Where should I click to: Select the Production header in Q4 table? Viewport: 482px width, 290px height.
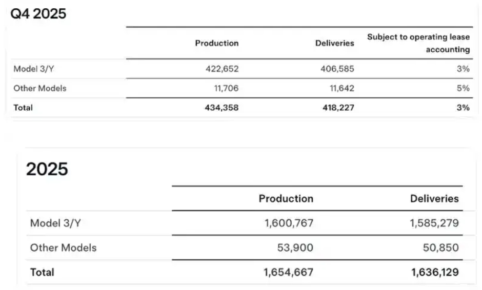[x=216, y=44]
